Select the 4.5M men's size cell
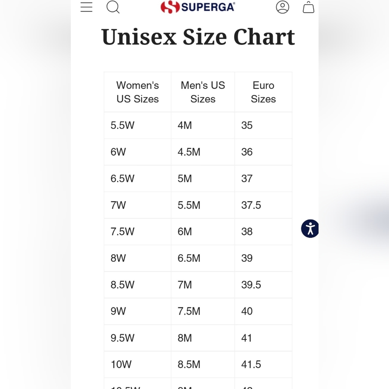The height and width of the screenshot is (389, 389). click(x=203, y=152)
